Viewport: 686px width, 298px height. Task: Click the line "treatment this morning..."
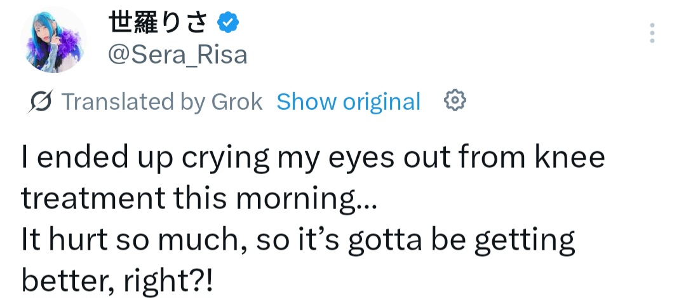pyautogui.click(x=199, y=199)
